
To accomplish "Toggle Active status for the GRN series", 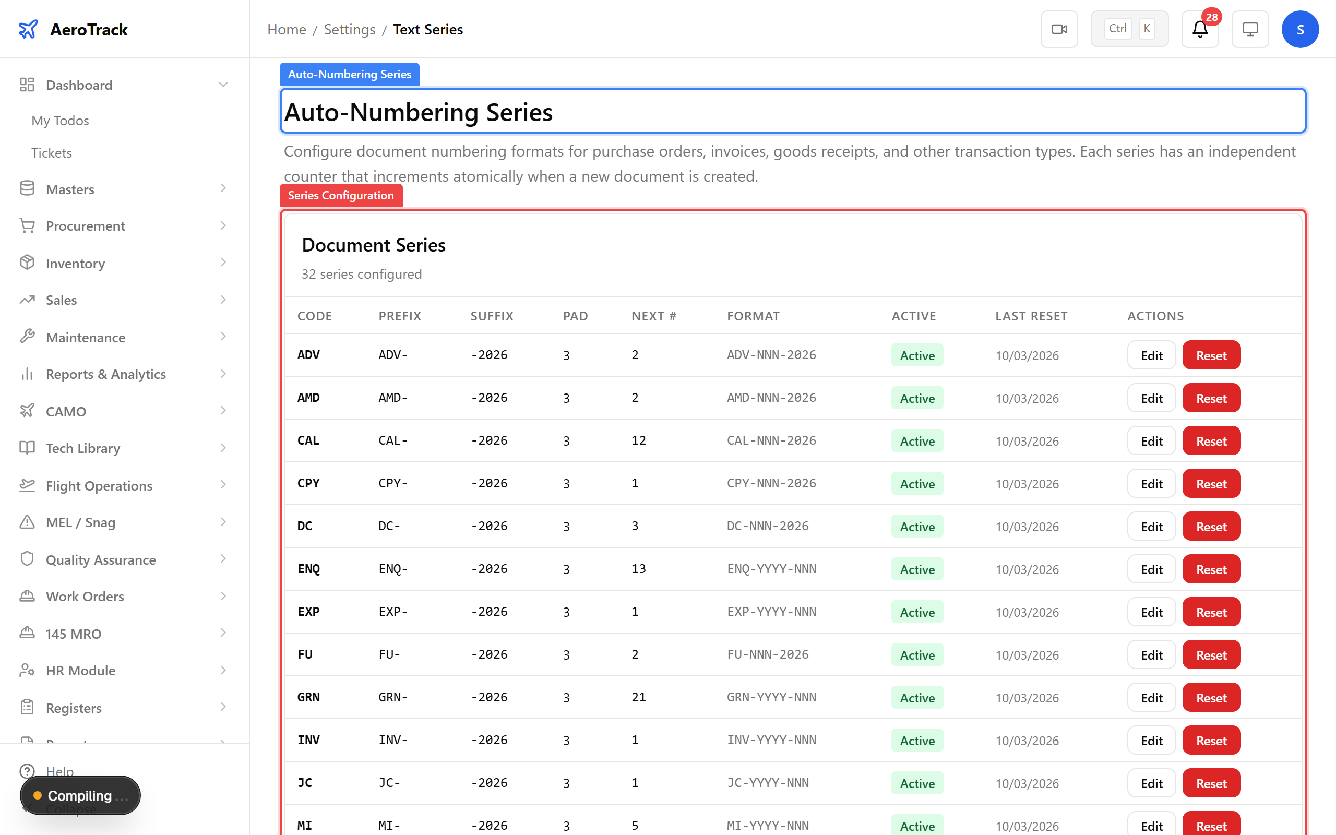I will (x=916, y=698).
